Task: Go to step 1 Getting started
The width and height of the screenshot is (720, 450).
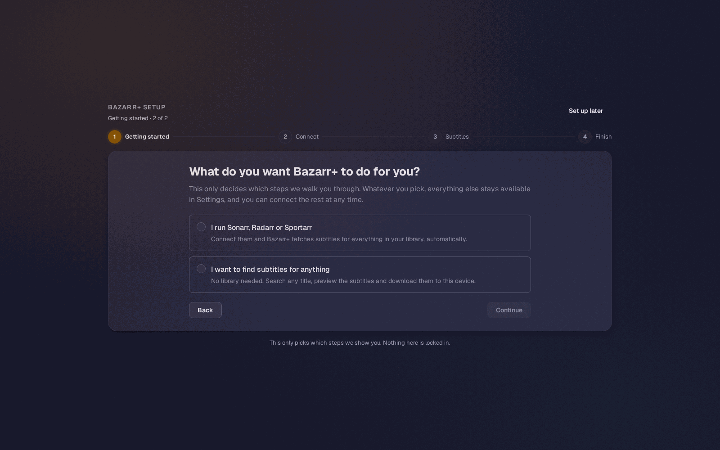Action: (x=139, y=137)
